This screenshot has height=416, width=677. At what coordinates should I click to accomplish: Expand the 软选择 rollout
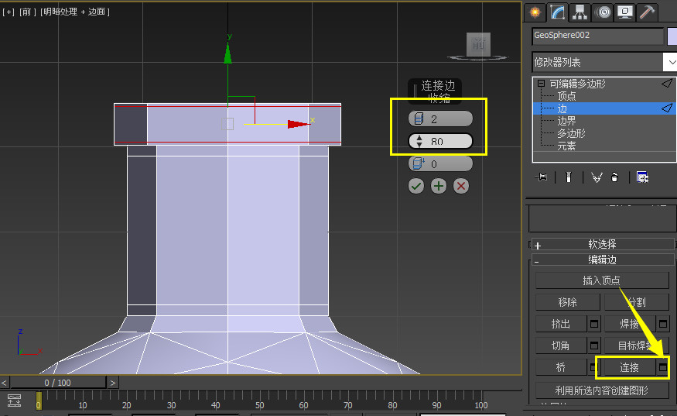(603, 244)
